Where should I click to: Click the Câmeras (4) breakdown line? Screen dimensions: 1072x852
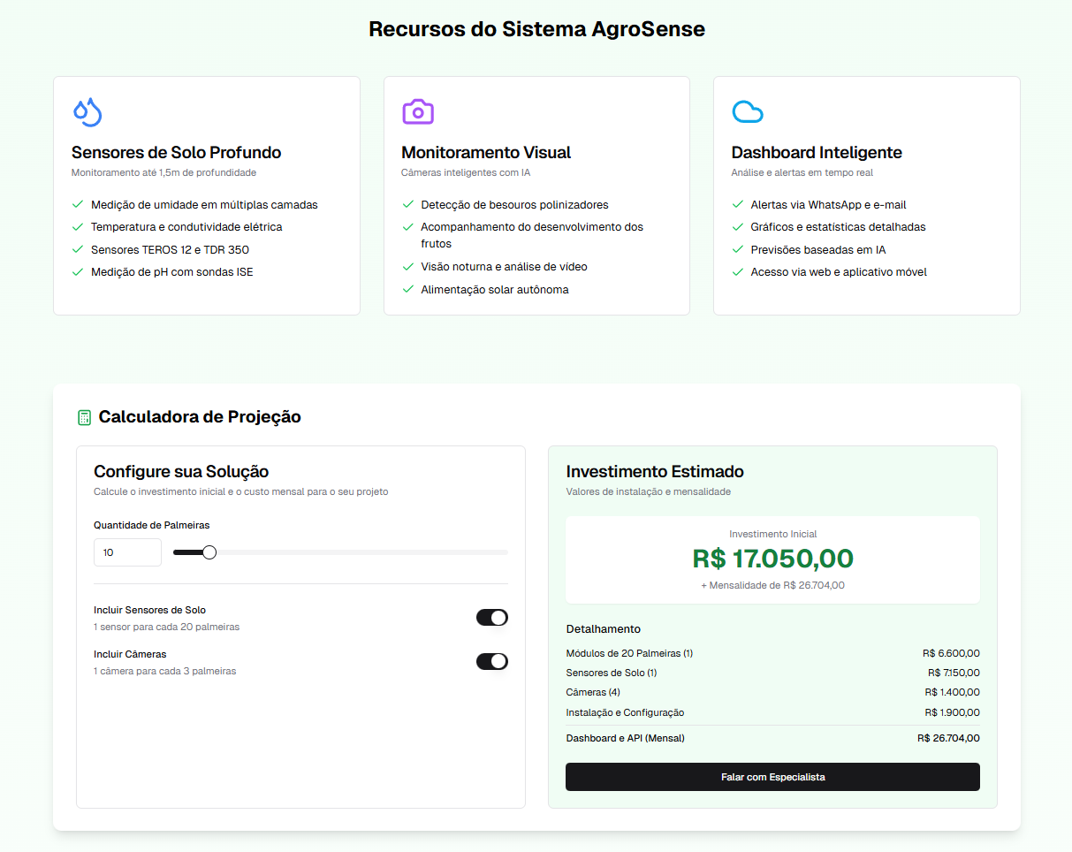pos(772,692)
